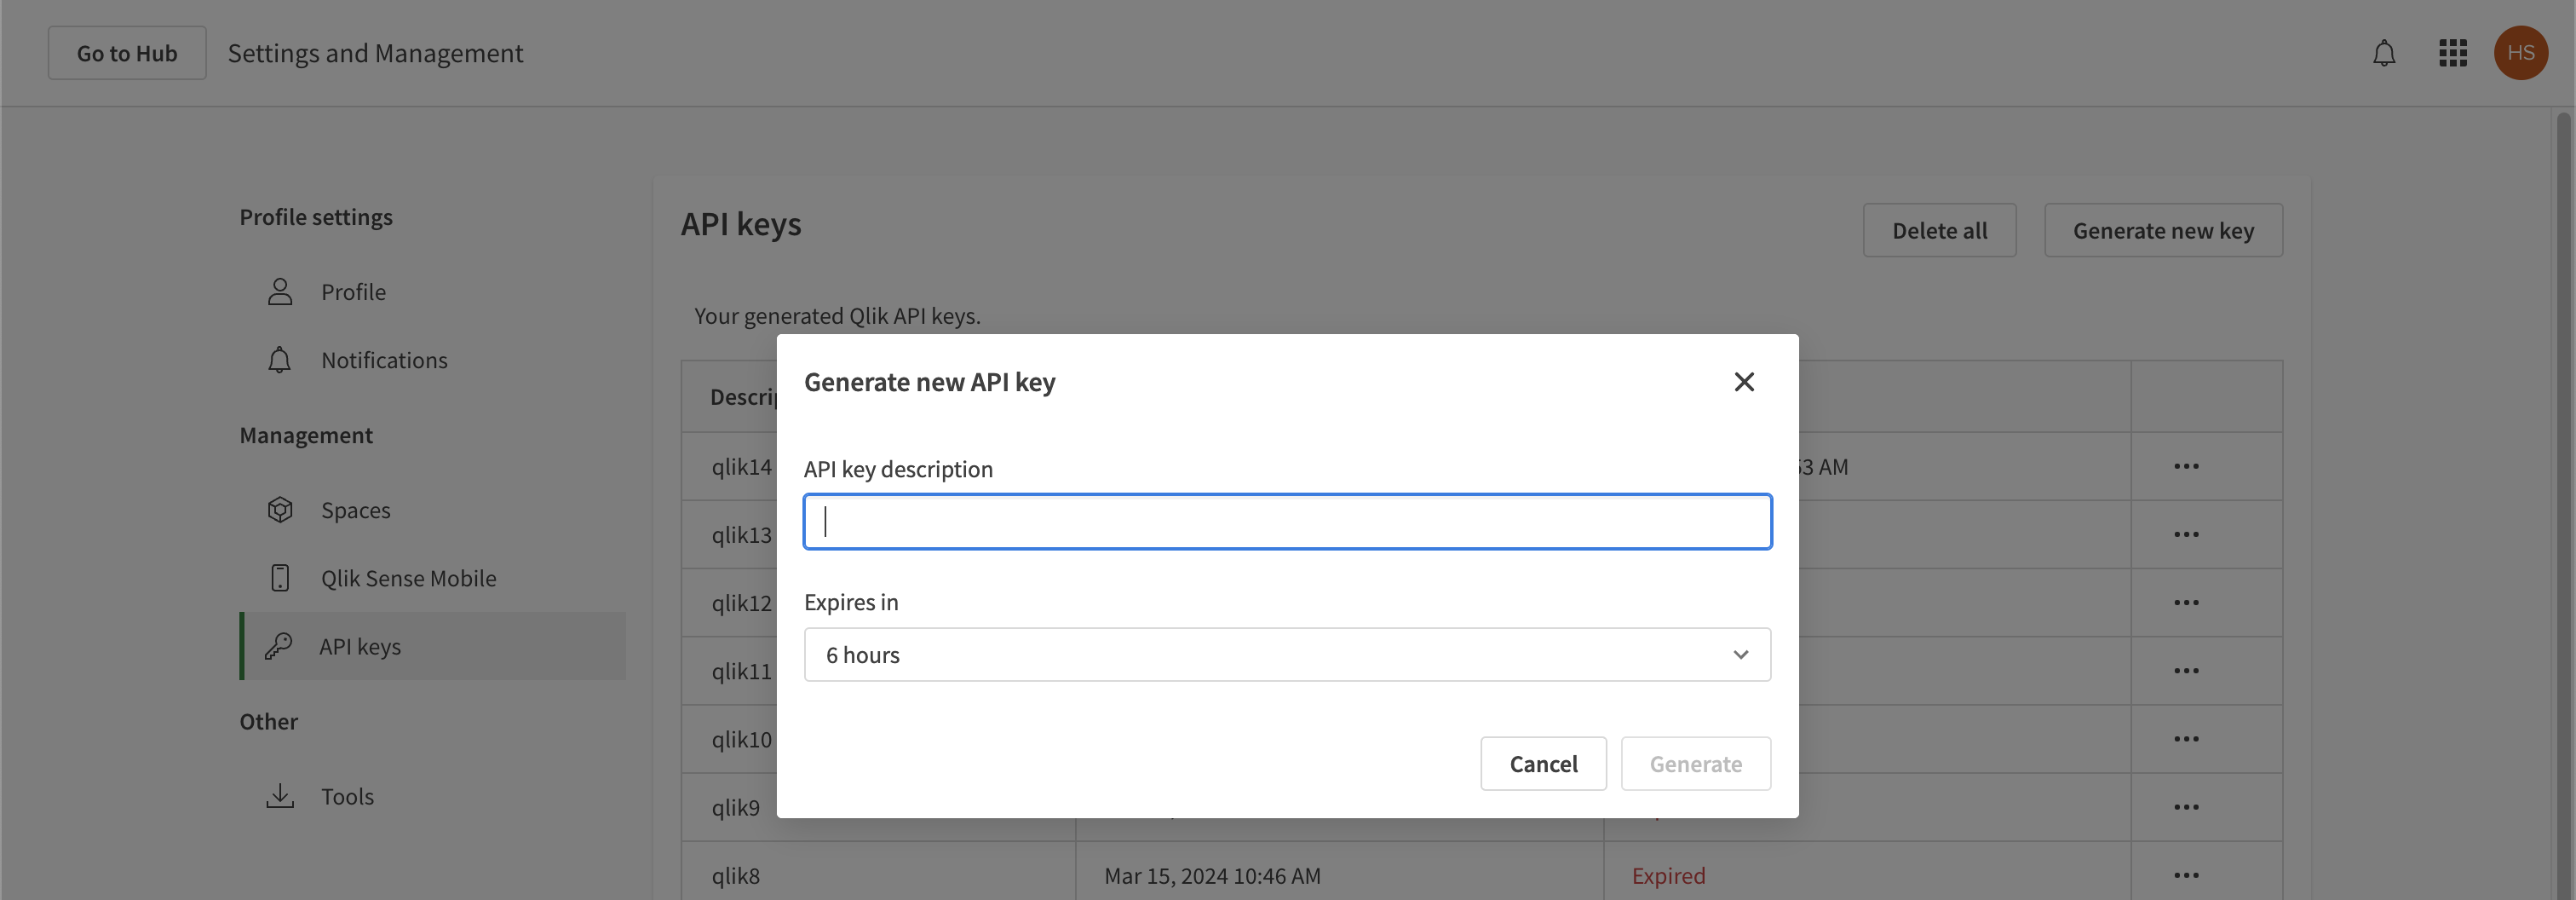Click inside the API key description field

(1286, 521)
